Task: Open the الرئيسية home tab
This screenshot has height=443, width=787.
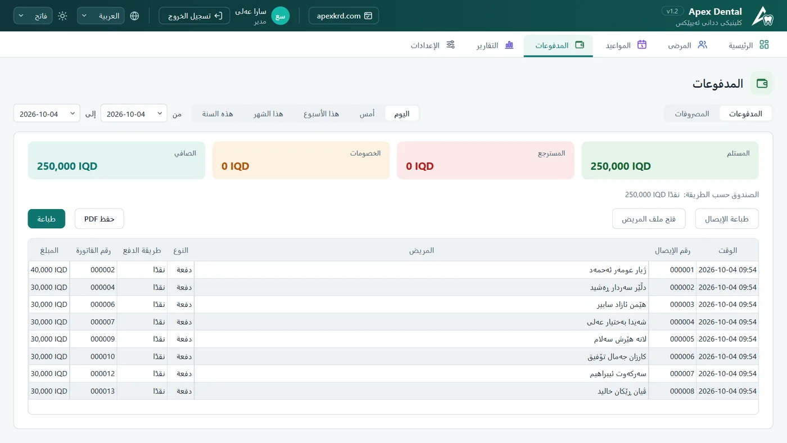Action: pyautogui.click(x=748, y=45)
